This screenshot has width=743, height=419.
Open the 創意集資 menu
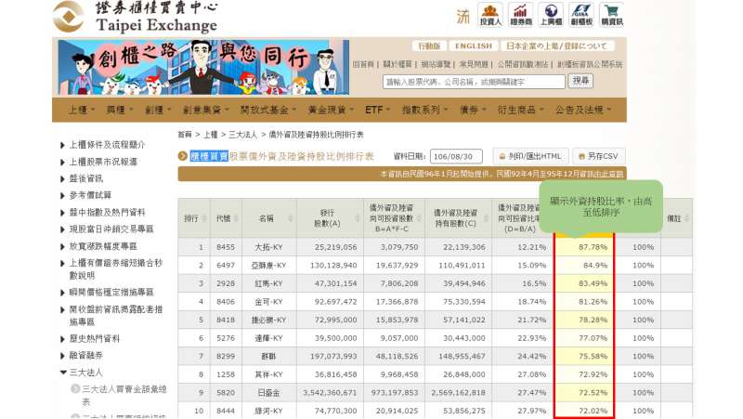pyautogui.click(x=206, y=110)
